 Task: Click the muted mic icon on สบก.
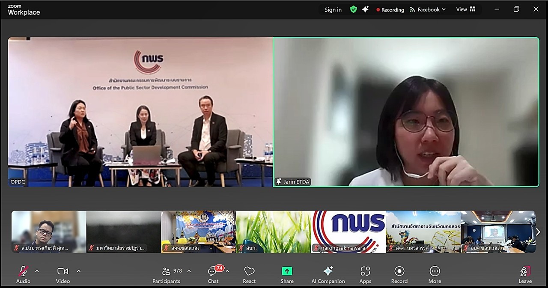[241, 248]
